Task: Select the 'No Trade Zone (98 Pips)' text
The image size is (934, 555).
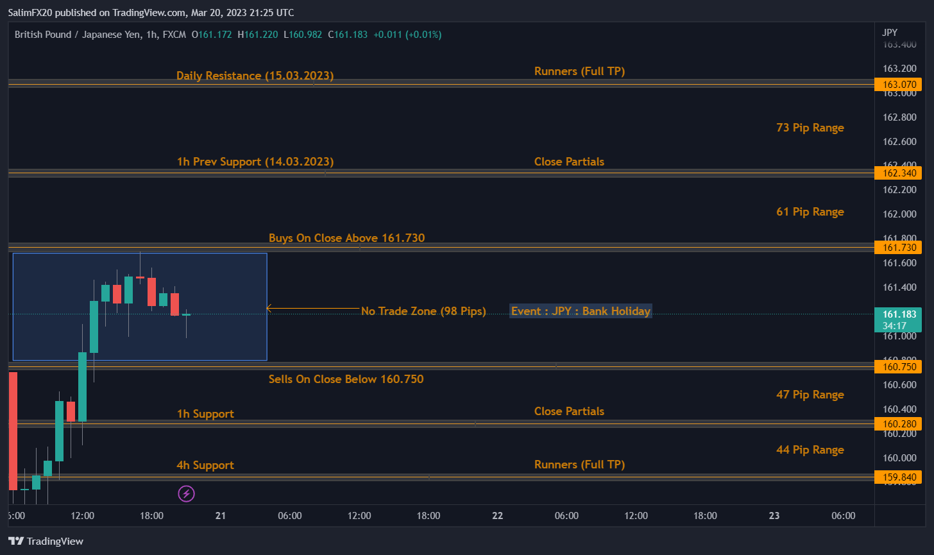Action: coord(423,311)
